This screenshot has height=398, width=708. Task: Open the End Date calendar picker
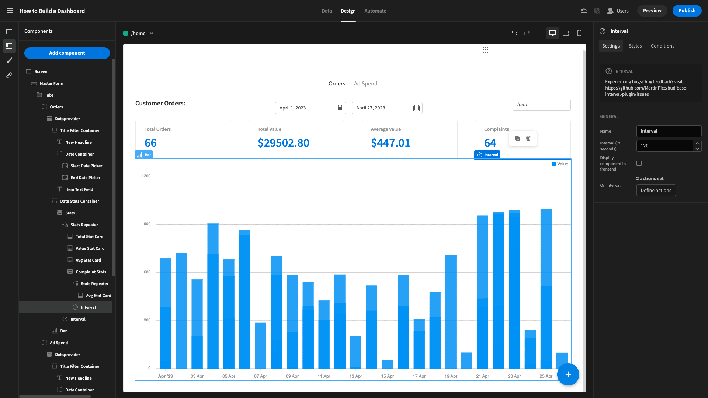[x=416, y=108]
